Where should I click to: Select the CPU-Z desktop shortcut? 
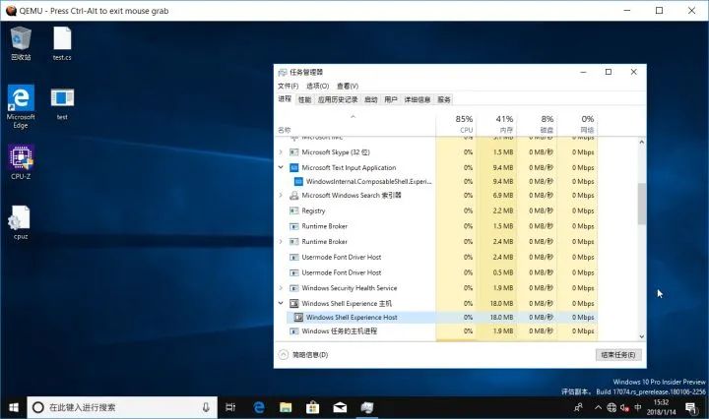[21, 162]
